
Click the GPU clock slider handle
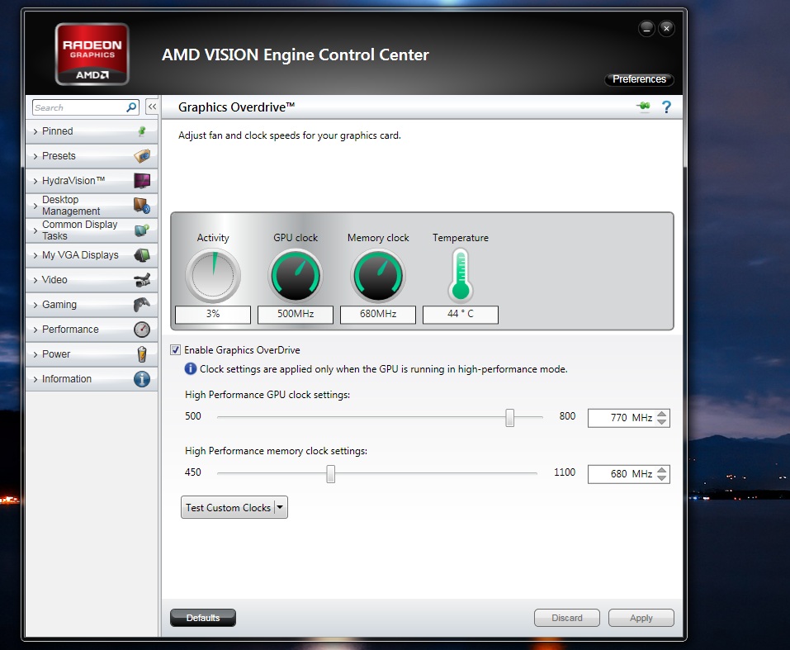coord(510,418)
